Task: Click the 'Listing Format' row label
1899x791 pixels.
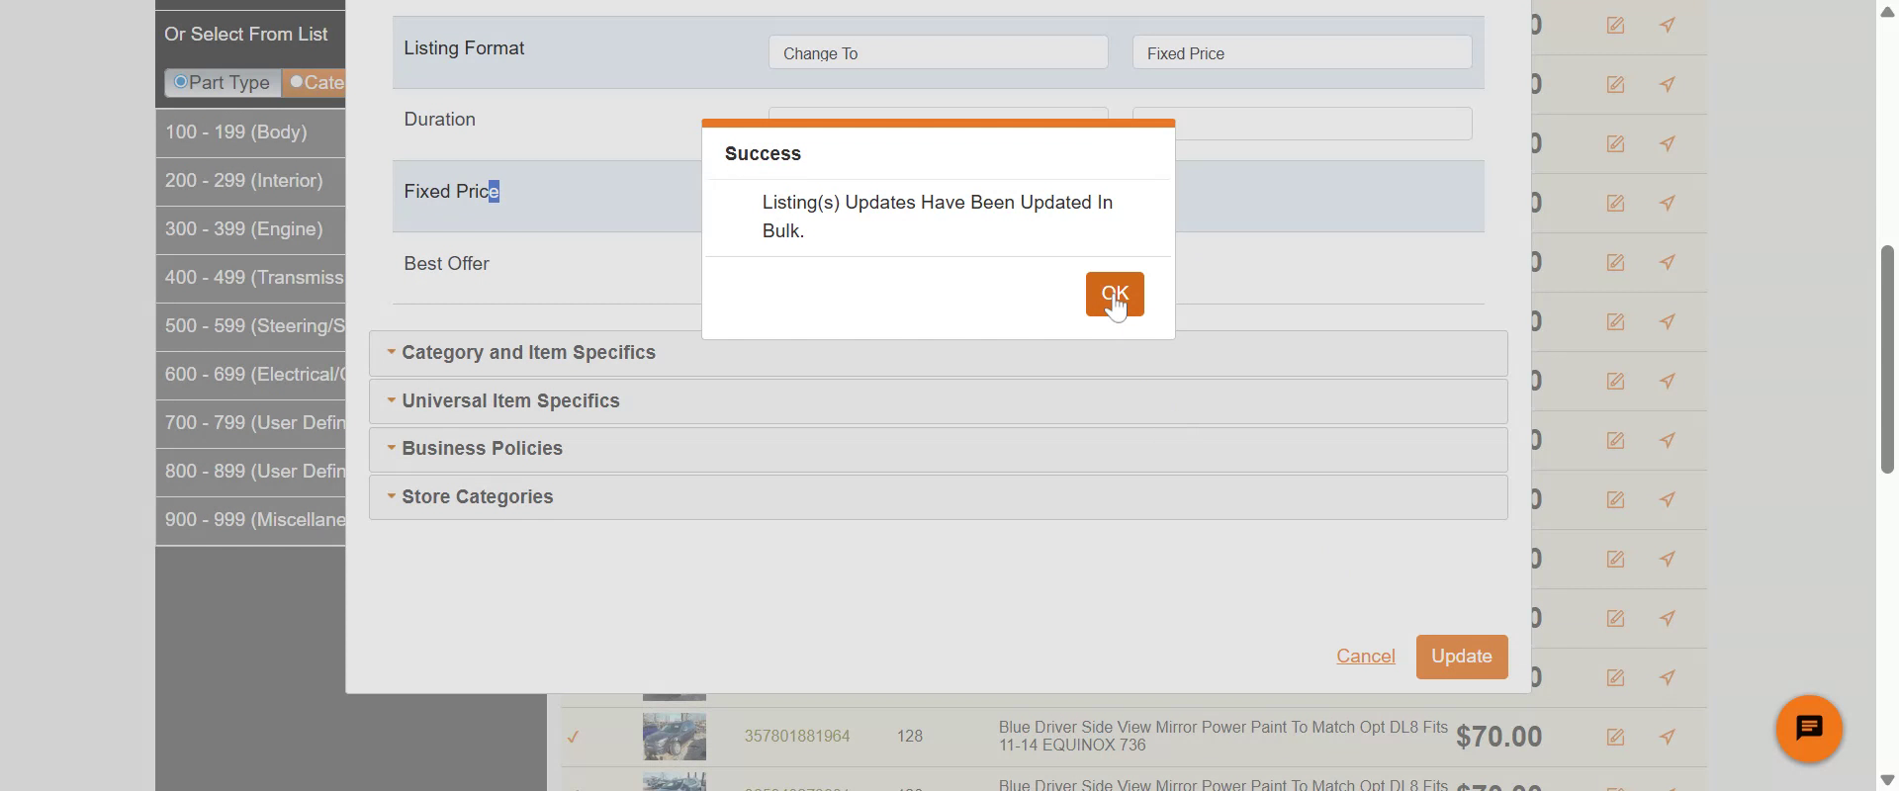Action: [464, 48]
